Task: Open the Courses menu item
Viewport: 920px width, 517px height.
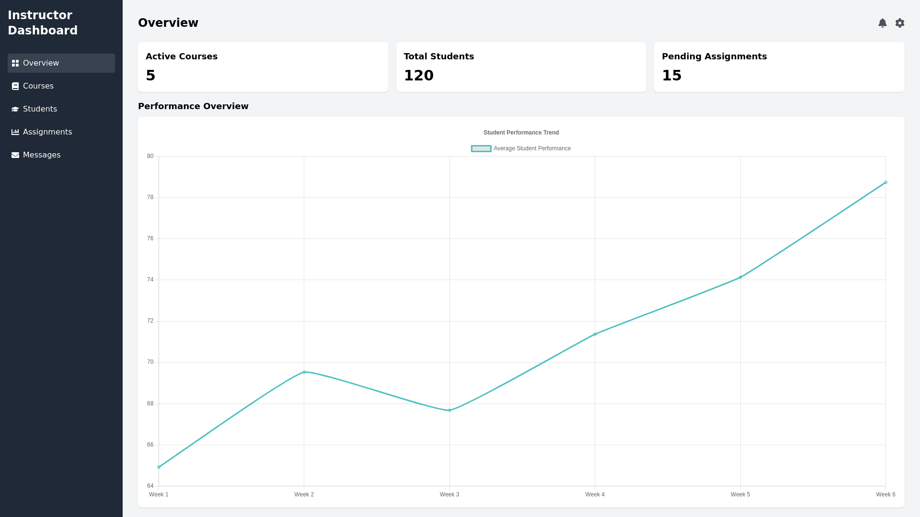Action: 38,86
